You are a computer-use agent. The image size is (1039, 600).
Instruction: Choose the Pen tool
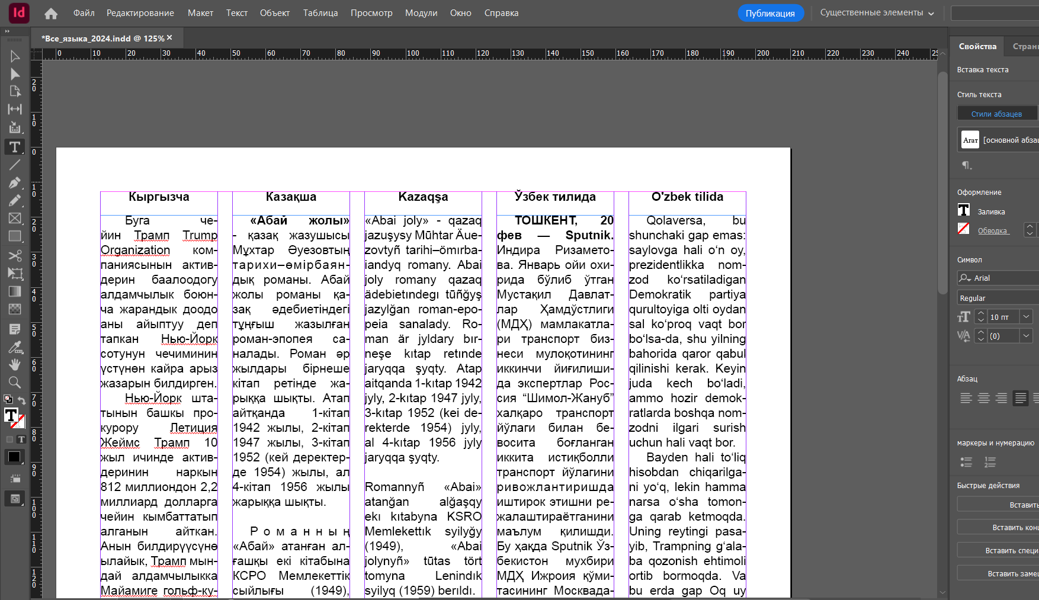click(14, 182)
